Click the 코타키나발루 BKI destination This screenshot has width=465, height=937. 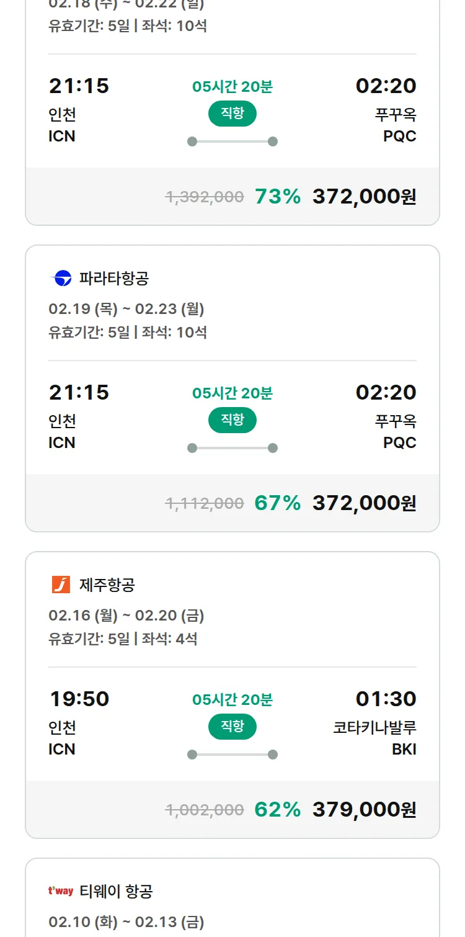[374, 738]
